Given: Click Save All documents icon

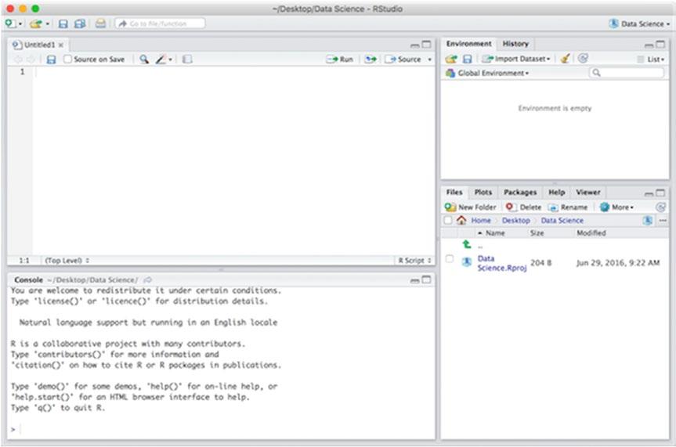Looking at the screenshot, I should 80,23.
